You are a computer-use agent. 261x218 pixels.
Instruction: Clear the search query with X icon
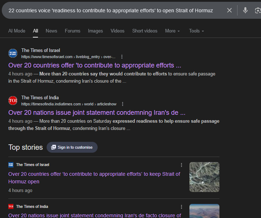click(x=230, y=10)
